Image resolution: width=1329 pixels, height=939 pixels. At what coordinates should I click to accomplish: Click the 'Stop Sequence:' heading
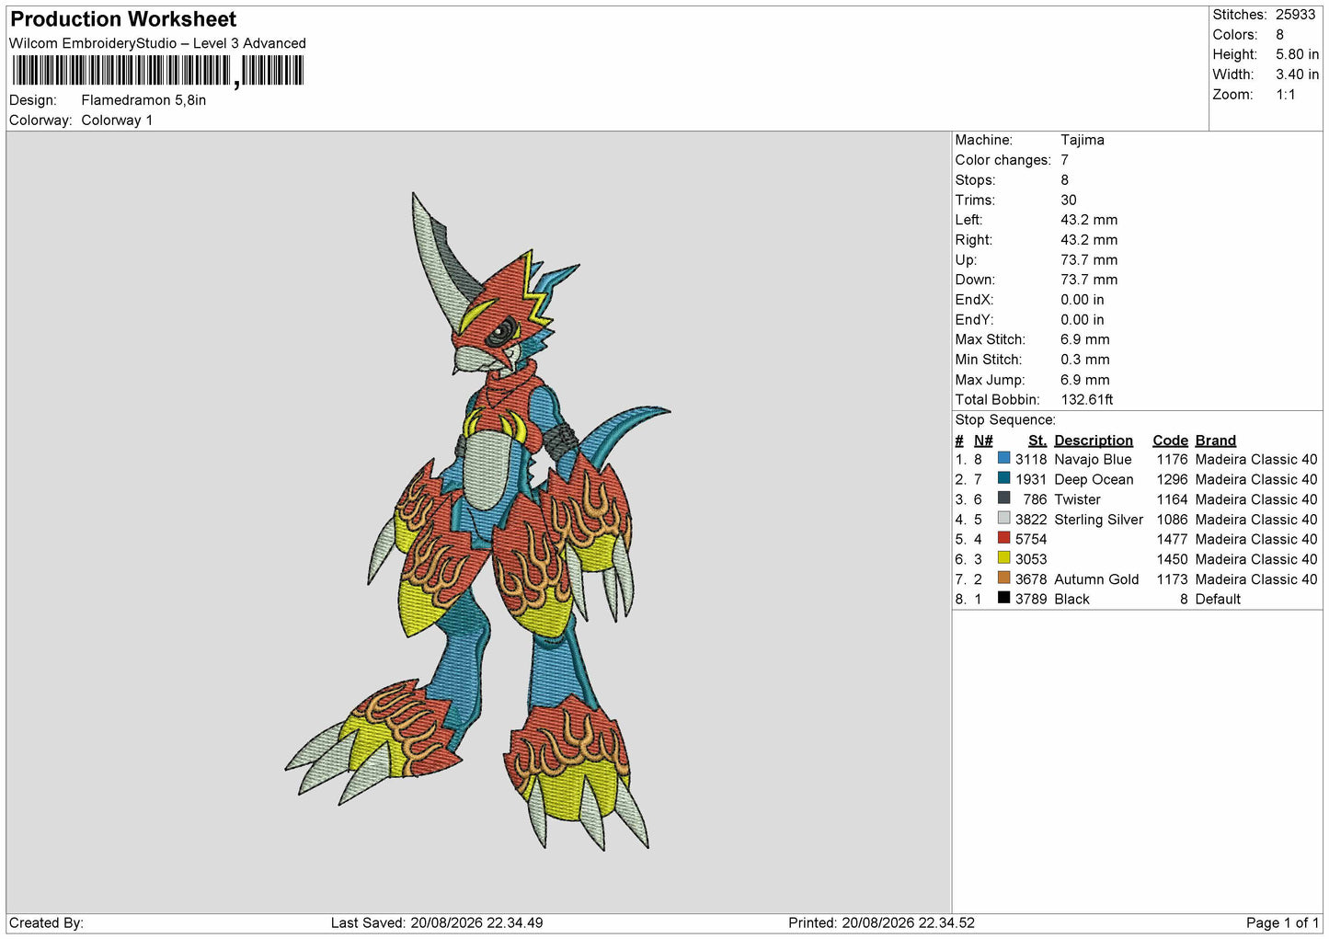[x=1005, y=420]
